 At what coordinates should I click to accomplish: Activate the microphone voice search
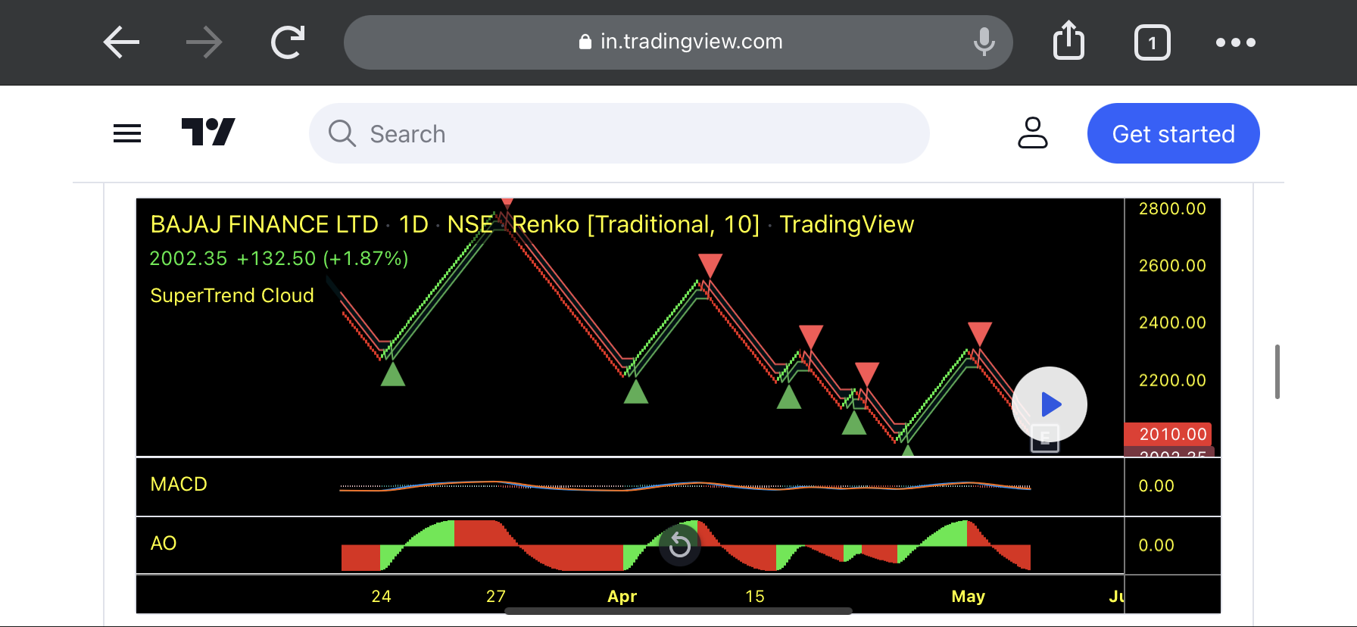click(984, 42)
